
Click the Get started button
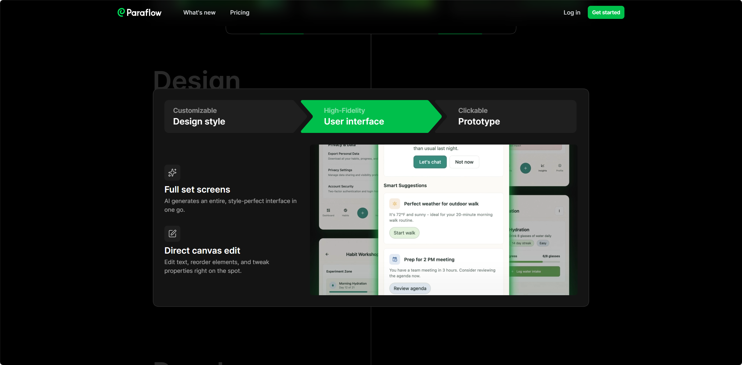point(606,13)
